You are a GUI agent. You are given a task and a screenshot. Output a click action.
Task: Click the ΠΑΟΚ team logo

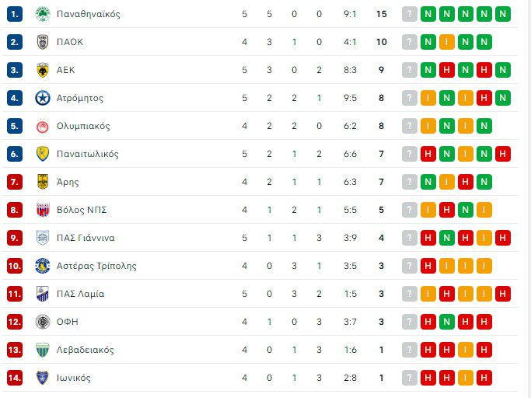tap(43, 42)
